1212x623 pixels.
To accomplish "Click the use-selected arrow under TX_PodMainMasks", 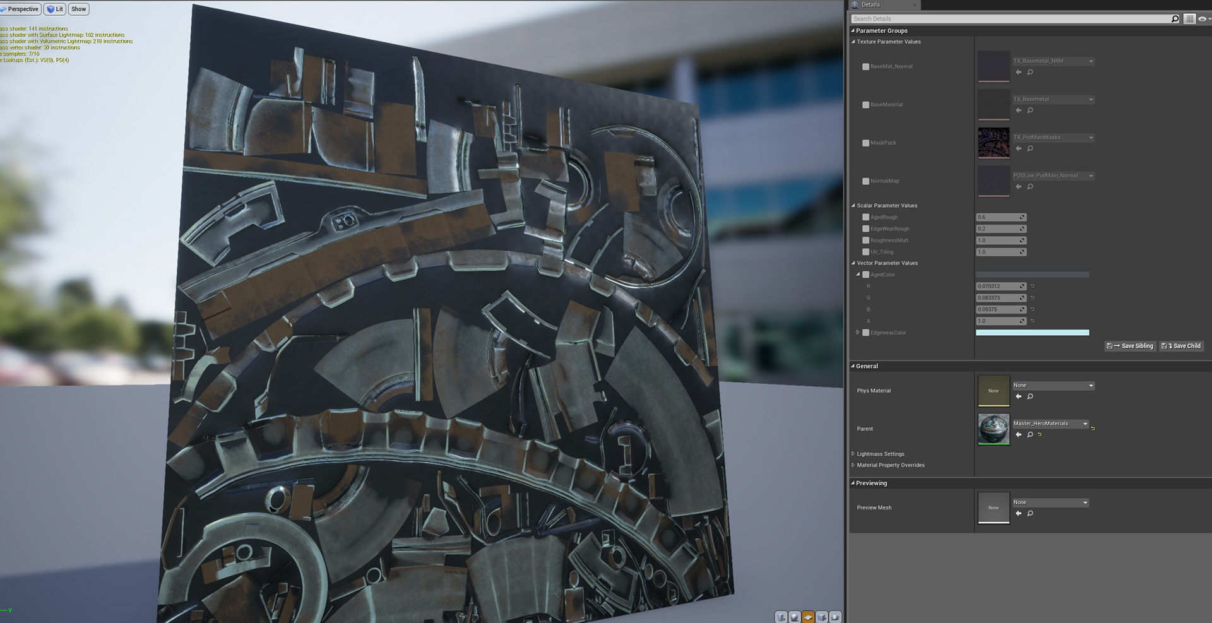I will point(1018,149).
